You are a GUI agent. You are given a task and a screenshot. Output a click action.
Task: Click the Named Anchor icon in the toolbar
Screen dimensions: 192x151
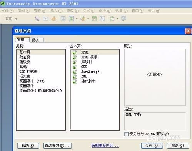pyautogui.click(x=54, y=19)
